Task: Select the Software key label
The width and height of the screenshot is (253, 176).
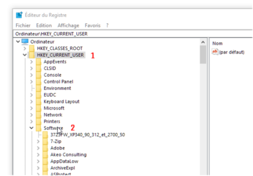Action: (53, 128)
